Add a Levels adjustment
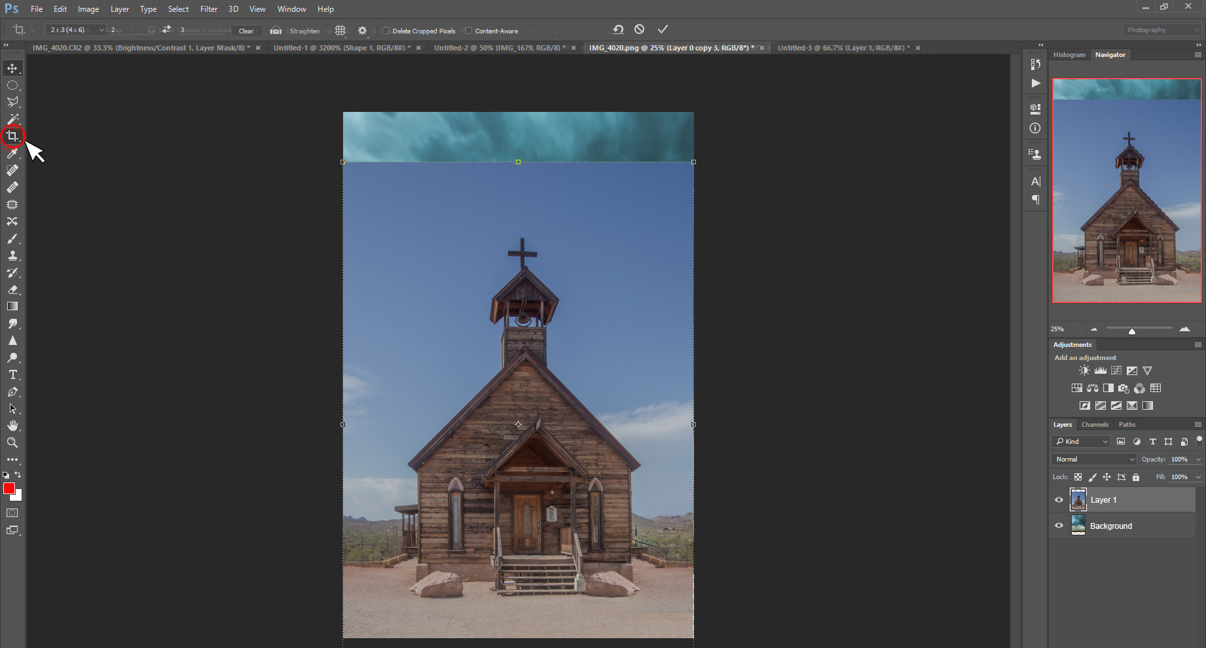This screenshot has width=1206, height=648. coord(1101,370)
